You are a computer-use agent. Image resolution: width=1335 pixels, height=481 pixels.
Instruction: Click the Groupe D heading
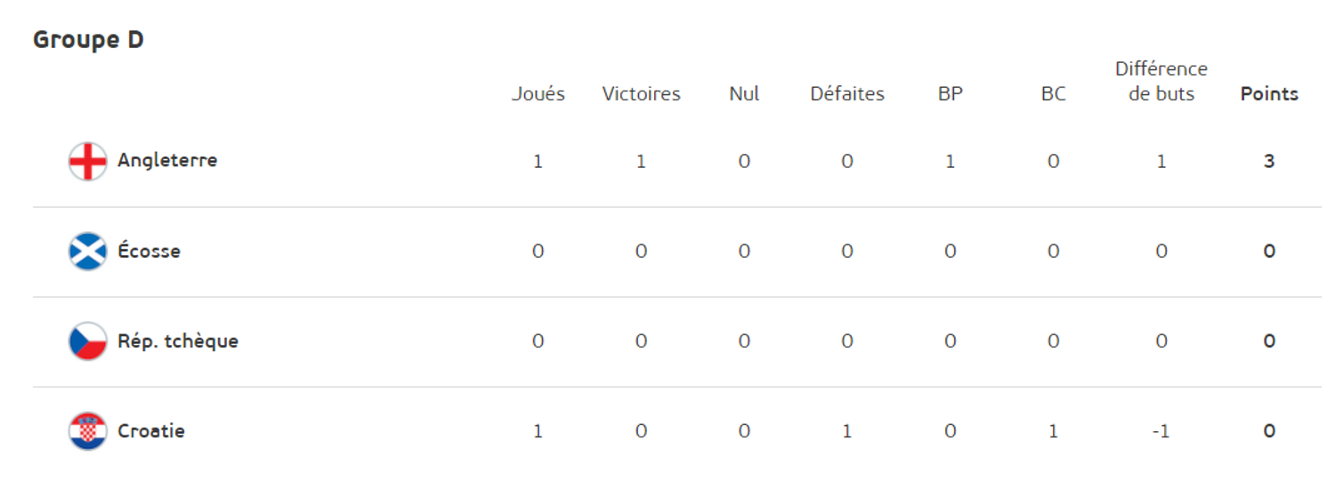pos(88,40)
